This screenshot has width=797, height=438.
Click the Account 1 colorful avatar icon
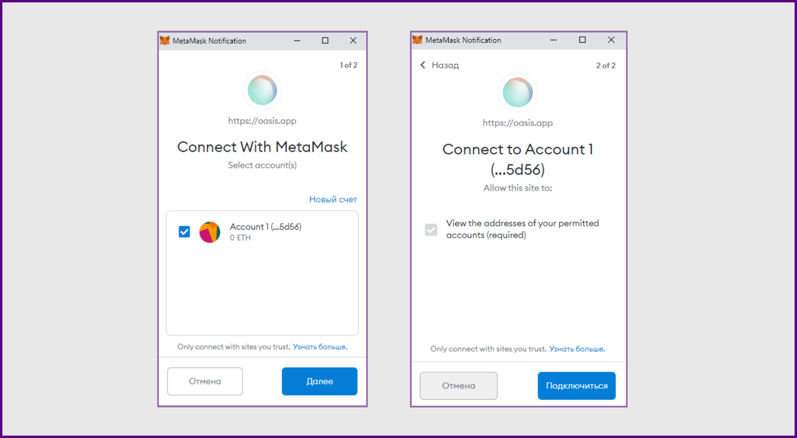210,232
